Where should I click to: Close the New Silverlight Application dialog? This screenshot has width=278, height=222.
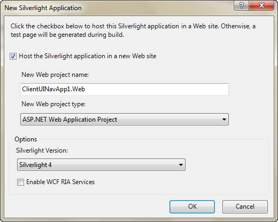coord(261,5)
